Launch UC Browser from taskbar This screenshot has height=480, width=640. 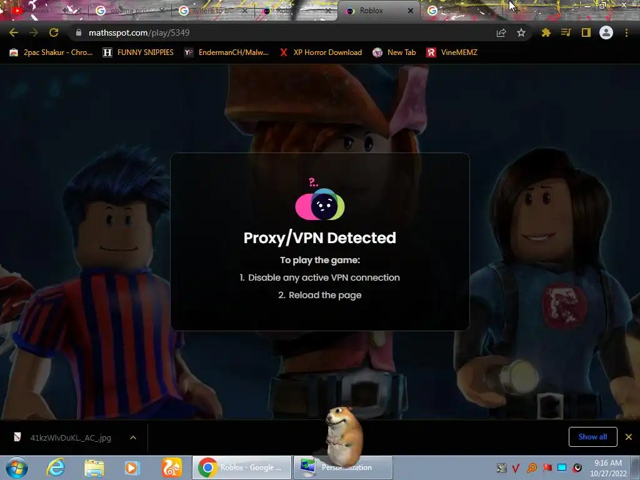[172, 467]
